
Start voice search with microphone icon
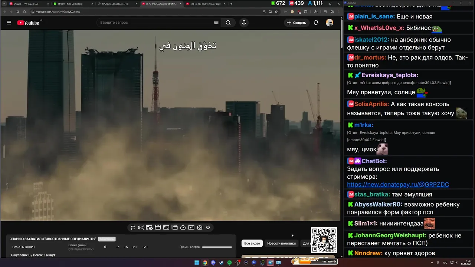point(244,23)
